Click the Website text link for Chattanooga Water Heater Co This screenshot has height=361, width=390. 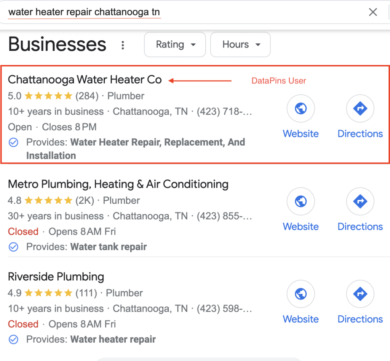click(301, 134)
